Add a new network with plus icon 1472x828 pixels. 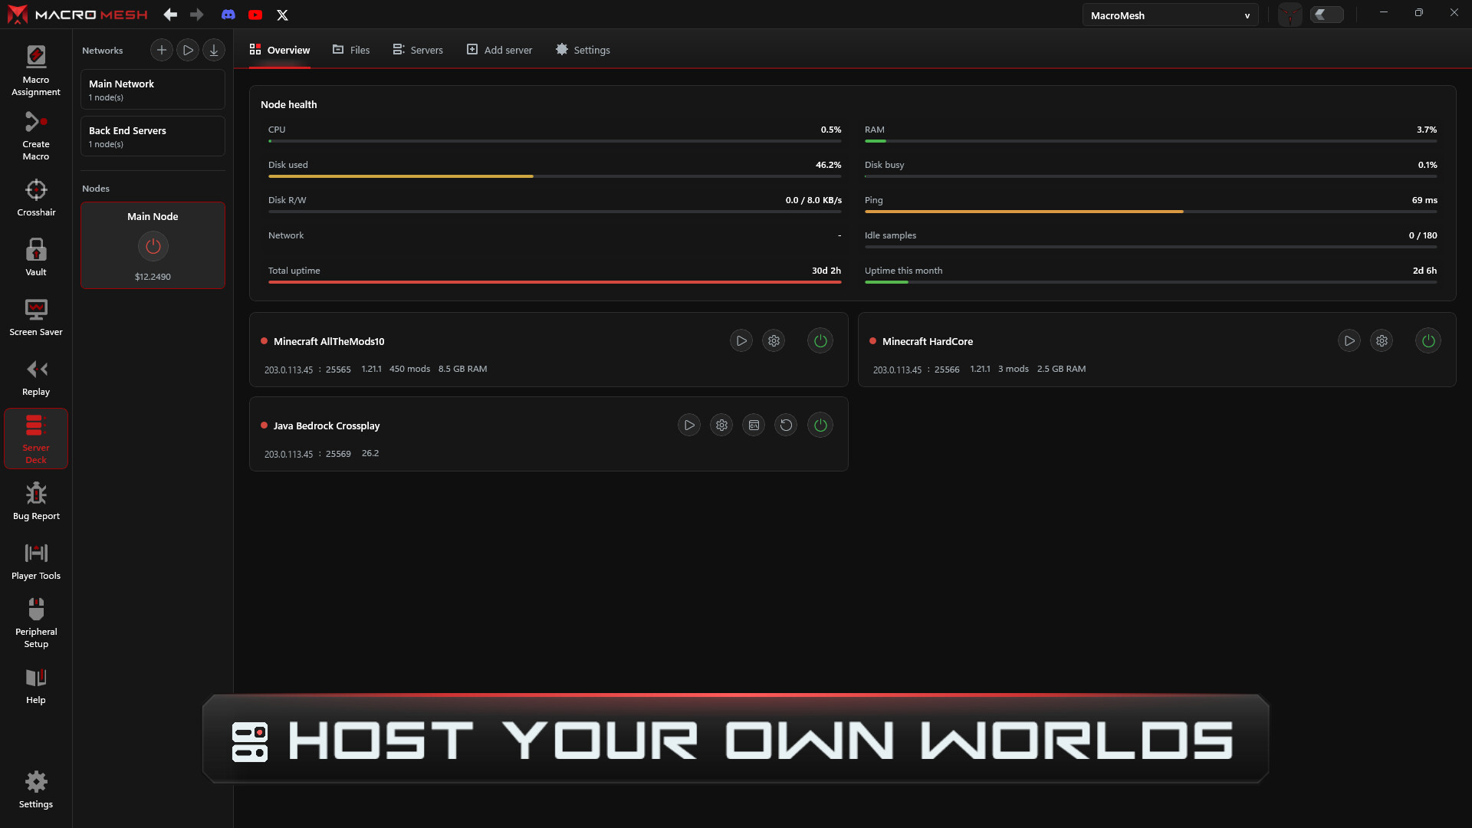[161, 50]
